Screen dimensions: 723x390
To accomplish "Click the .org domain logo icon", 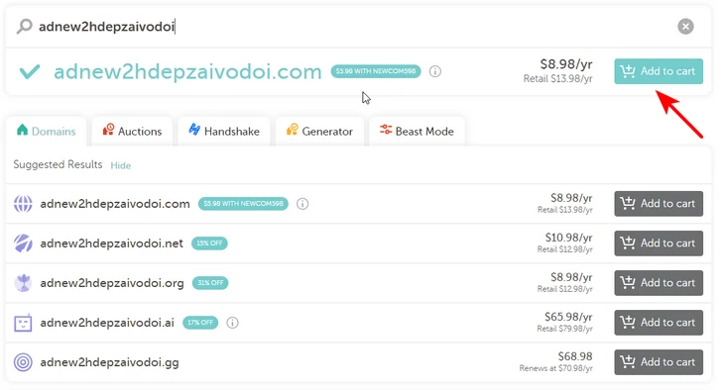I will tap(23, 283).
